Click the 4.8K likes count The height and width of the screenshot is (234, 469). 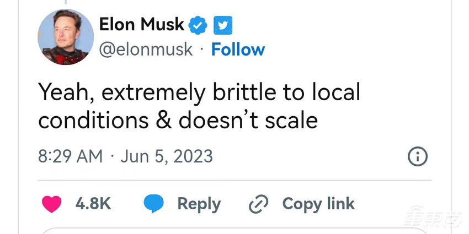click(x=93, y=204)
